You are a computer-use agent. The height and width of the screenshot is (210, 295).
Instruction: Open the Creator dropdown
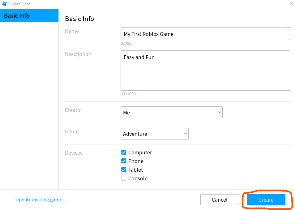point(171,113)
